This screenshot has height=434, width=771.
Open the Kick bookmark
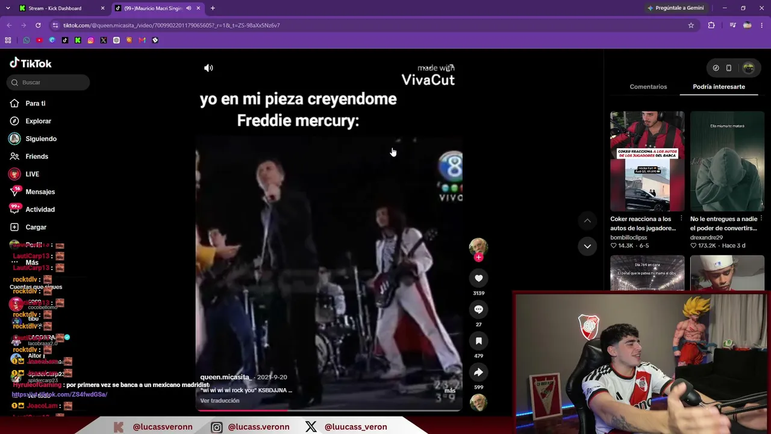[x=78, y=40]
